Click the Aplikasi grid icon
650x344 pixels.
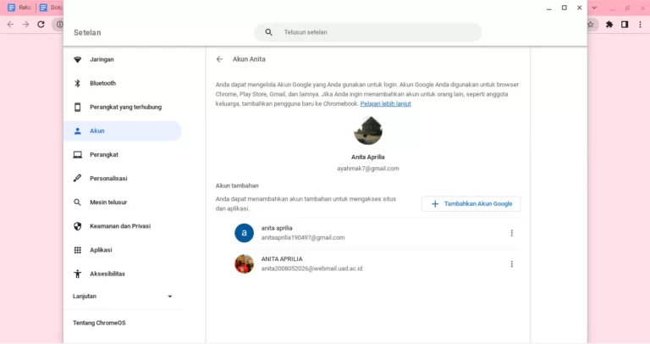pos(78,250)
